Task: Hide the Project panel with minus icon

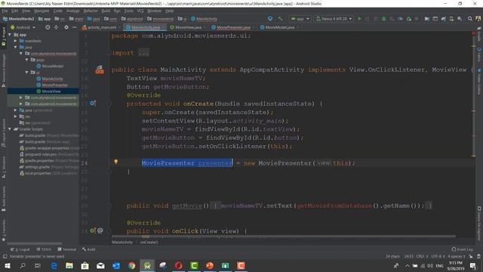Action: pos(74,27)
